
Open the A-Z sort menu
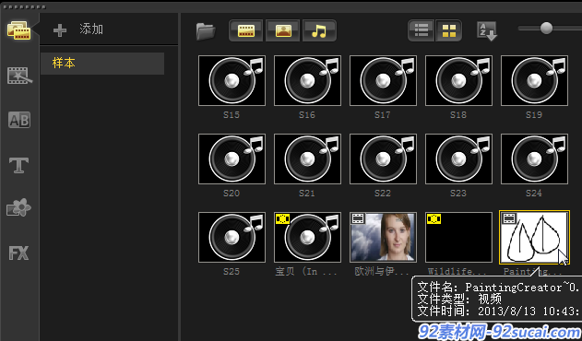click(x=487, y=30)
